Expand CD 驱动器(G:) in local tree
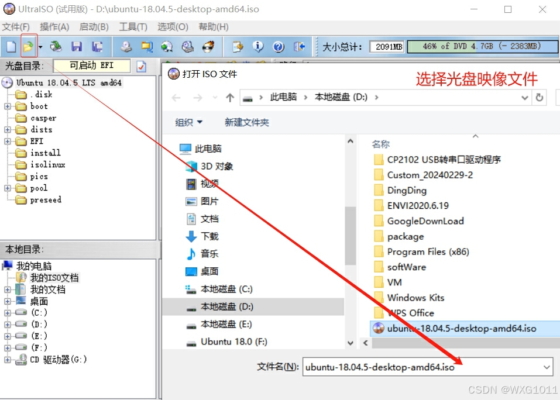This screenshot has width=560, height=400. pos(8,360)
